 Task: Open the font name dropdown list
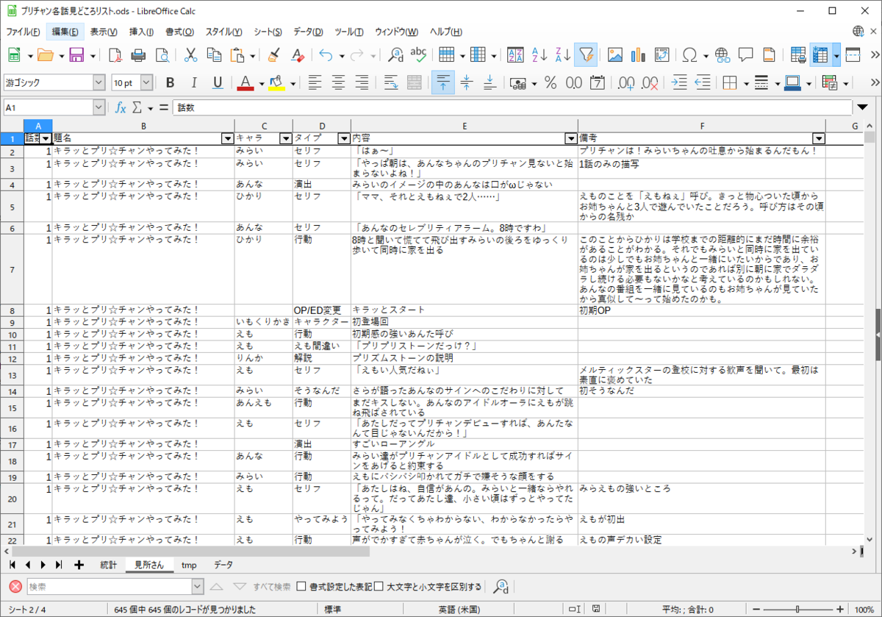click(x=98, y=82)
